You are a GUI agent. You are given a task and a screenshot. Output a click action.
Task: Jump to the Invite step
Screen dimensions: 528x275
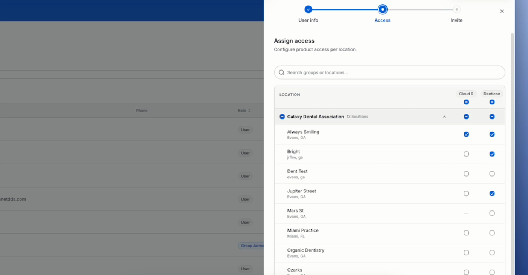click(456, 9)
